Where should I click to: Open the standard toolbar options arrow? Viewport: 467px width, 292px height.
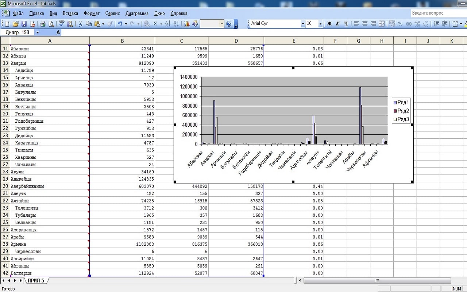(236, 24)
